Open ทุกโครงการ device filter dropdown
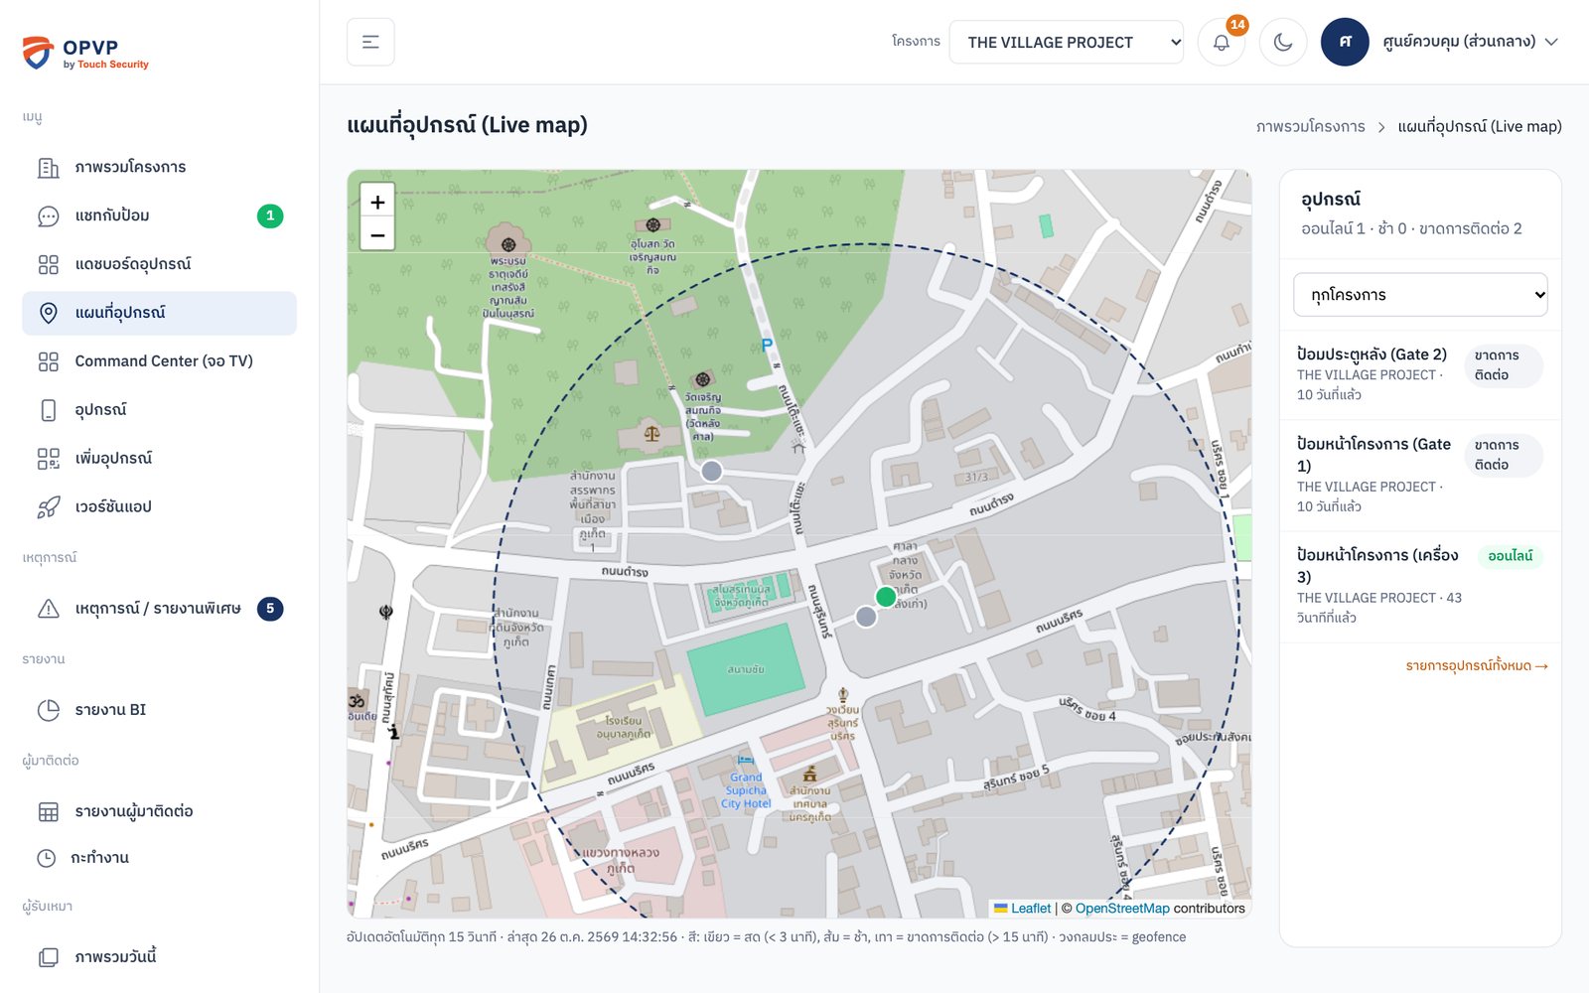 point(1420,295)
